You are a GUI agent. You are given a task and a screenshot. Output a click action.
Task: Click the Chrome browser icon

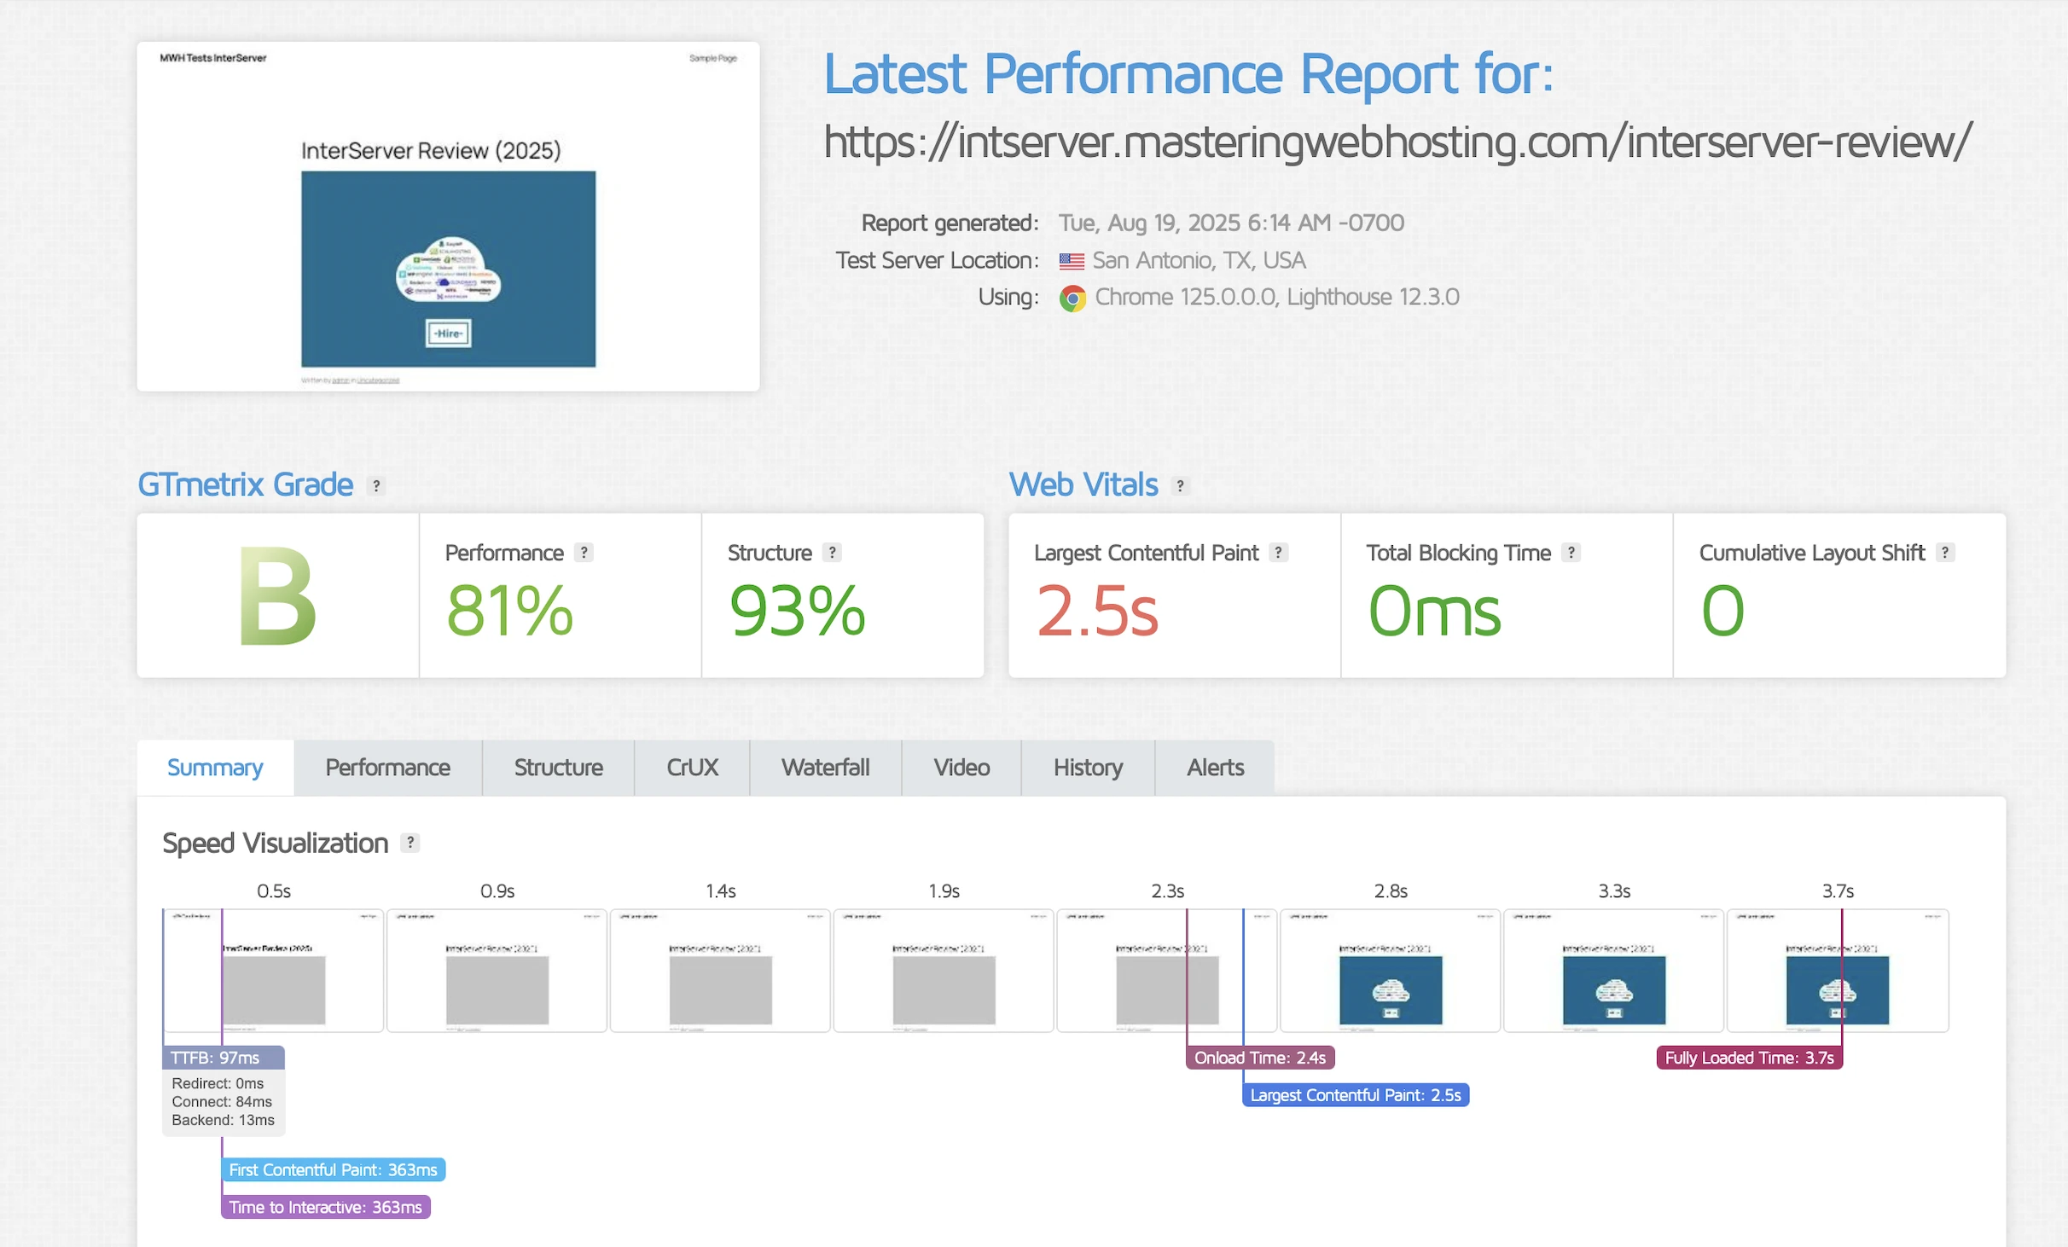(x=1072, y=298)
